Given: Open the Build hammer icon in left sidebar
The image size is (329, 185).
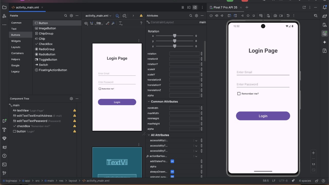Looking at the screenshot, I should pyautogui.click(x=4, y=129).
